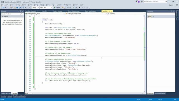Close the Form1.cs tab
Screen dimensions: 179x101
[x=111, y=11]
